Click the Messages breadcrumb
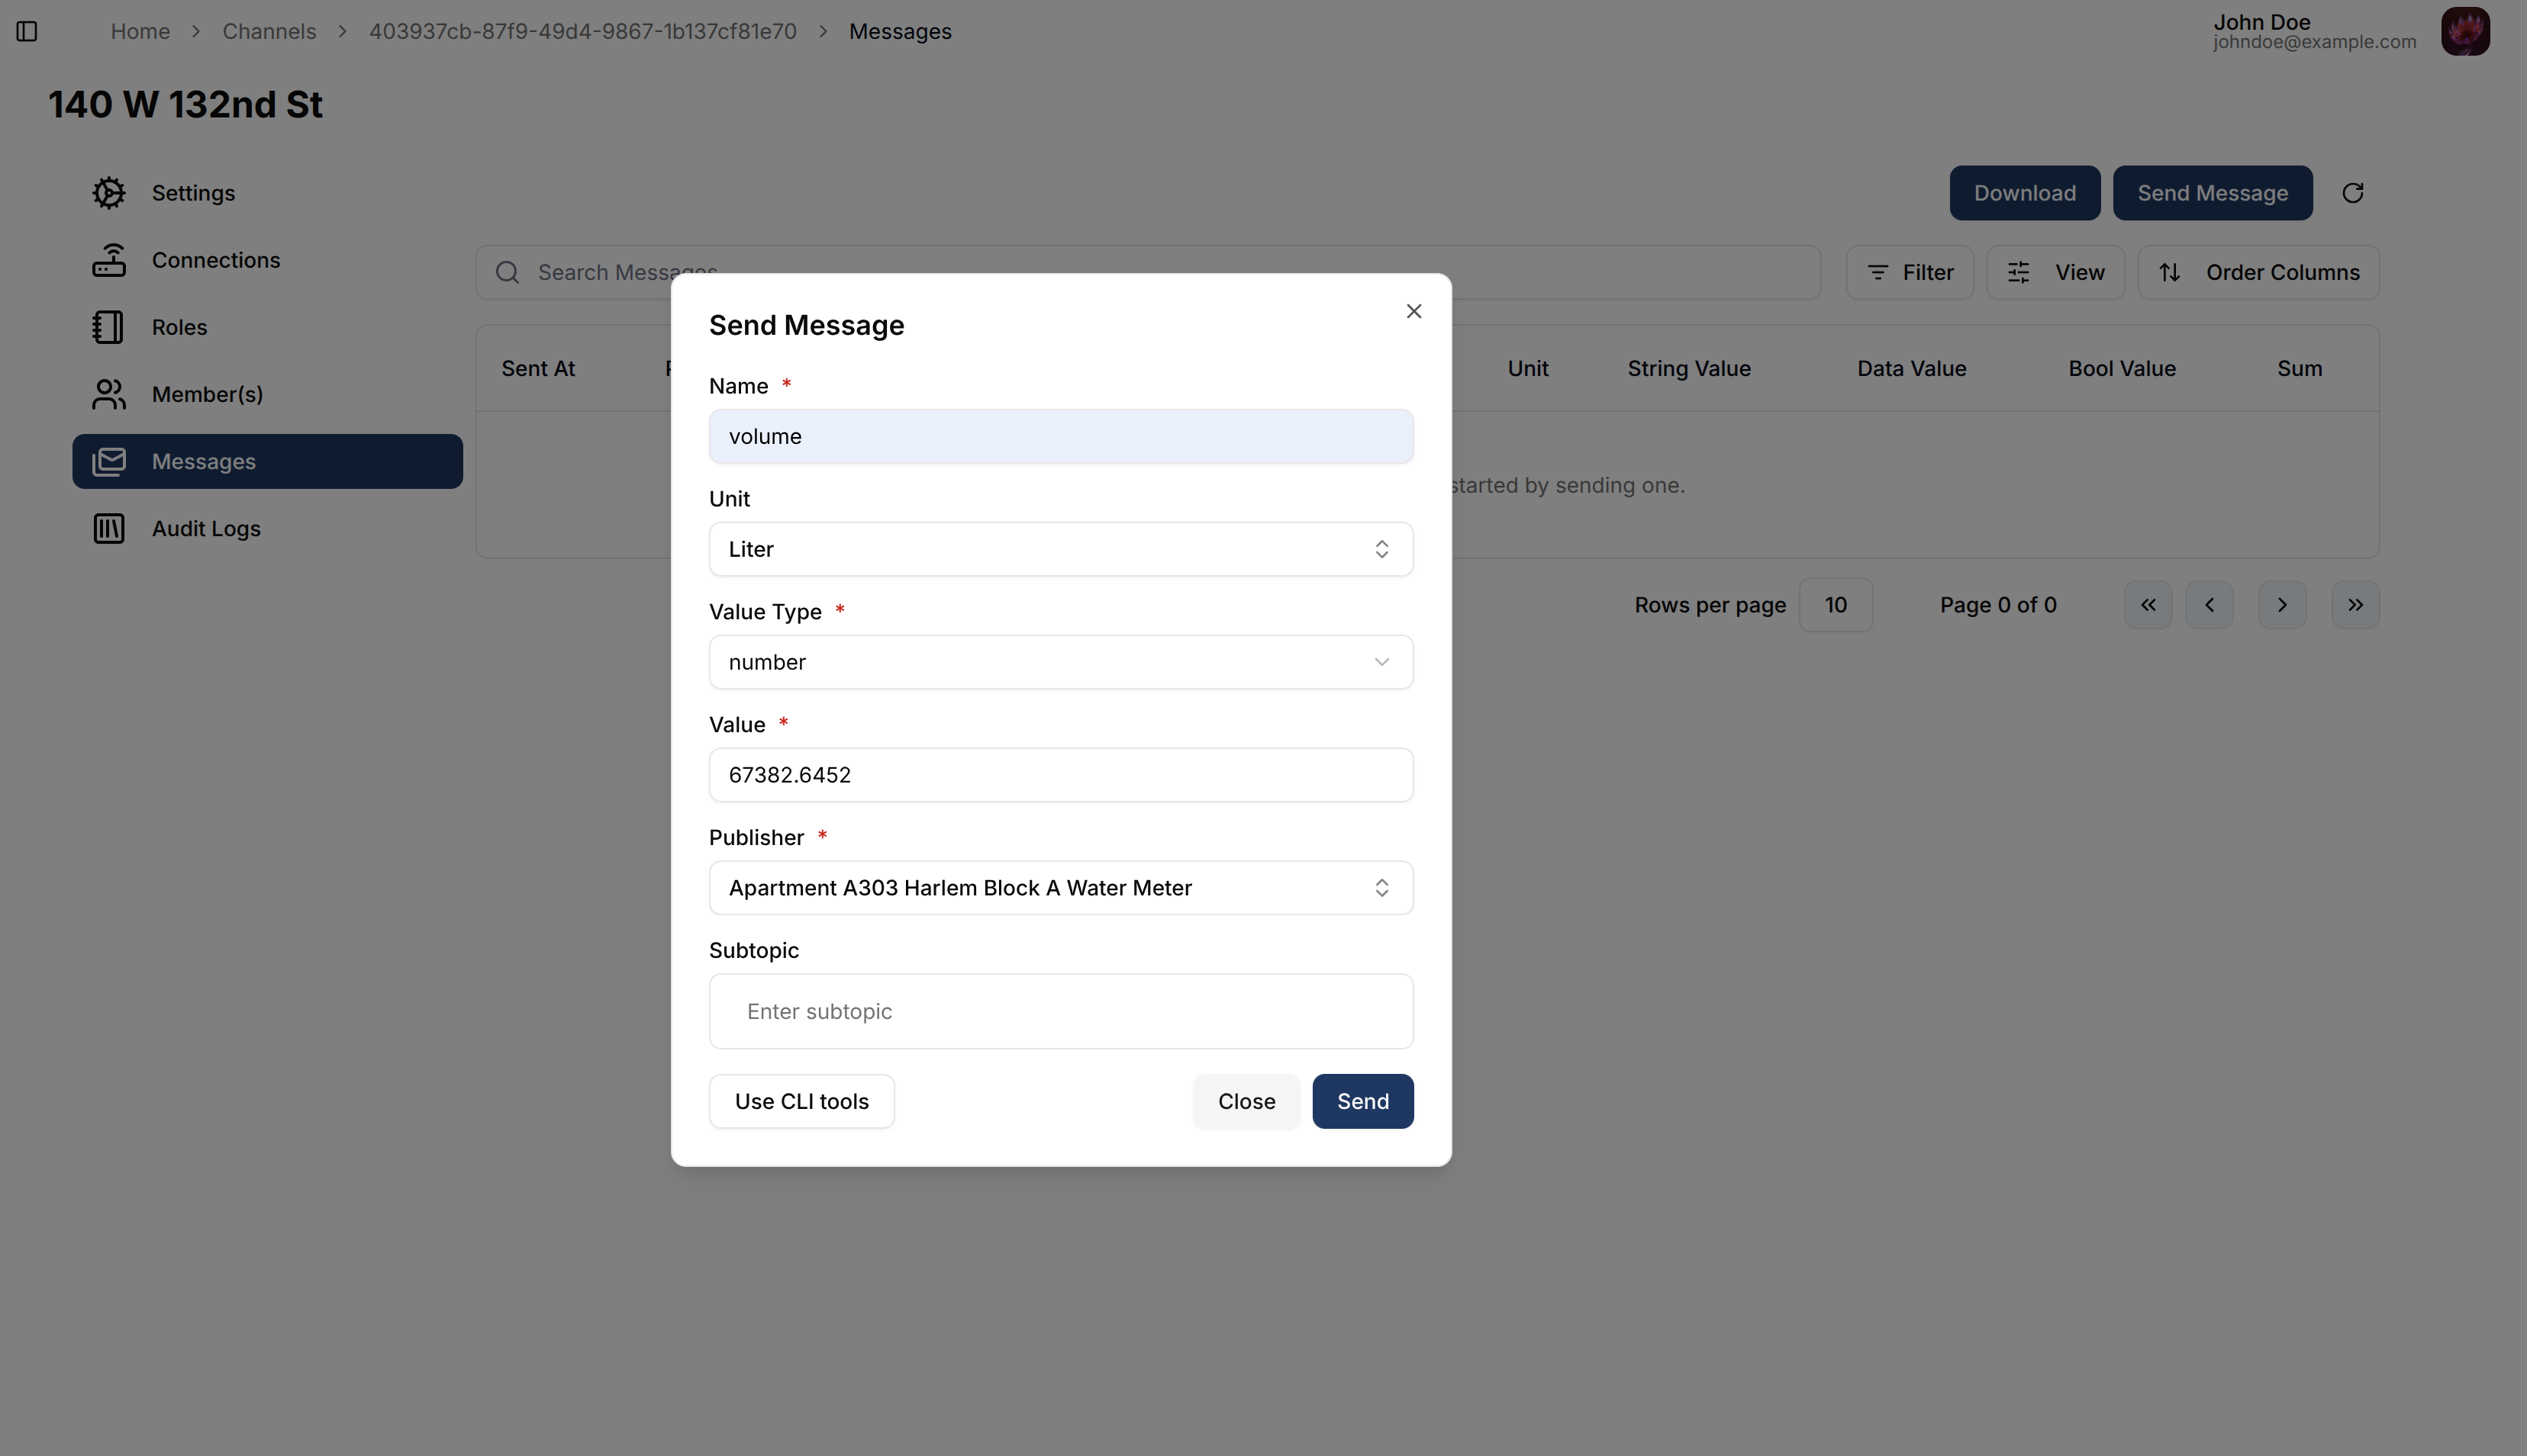 click(x=901, y=32)
